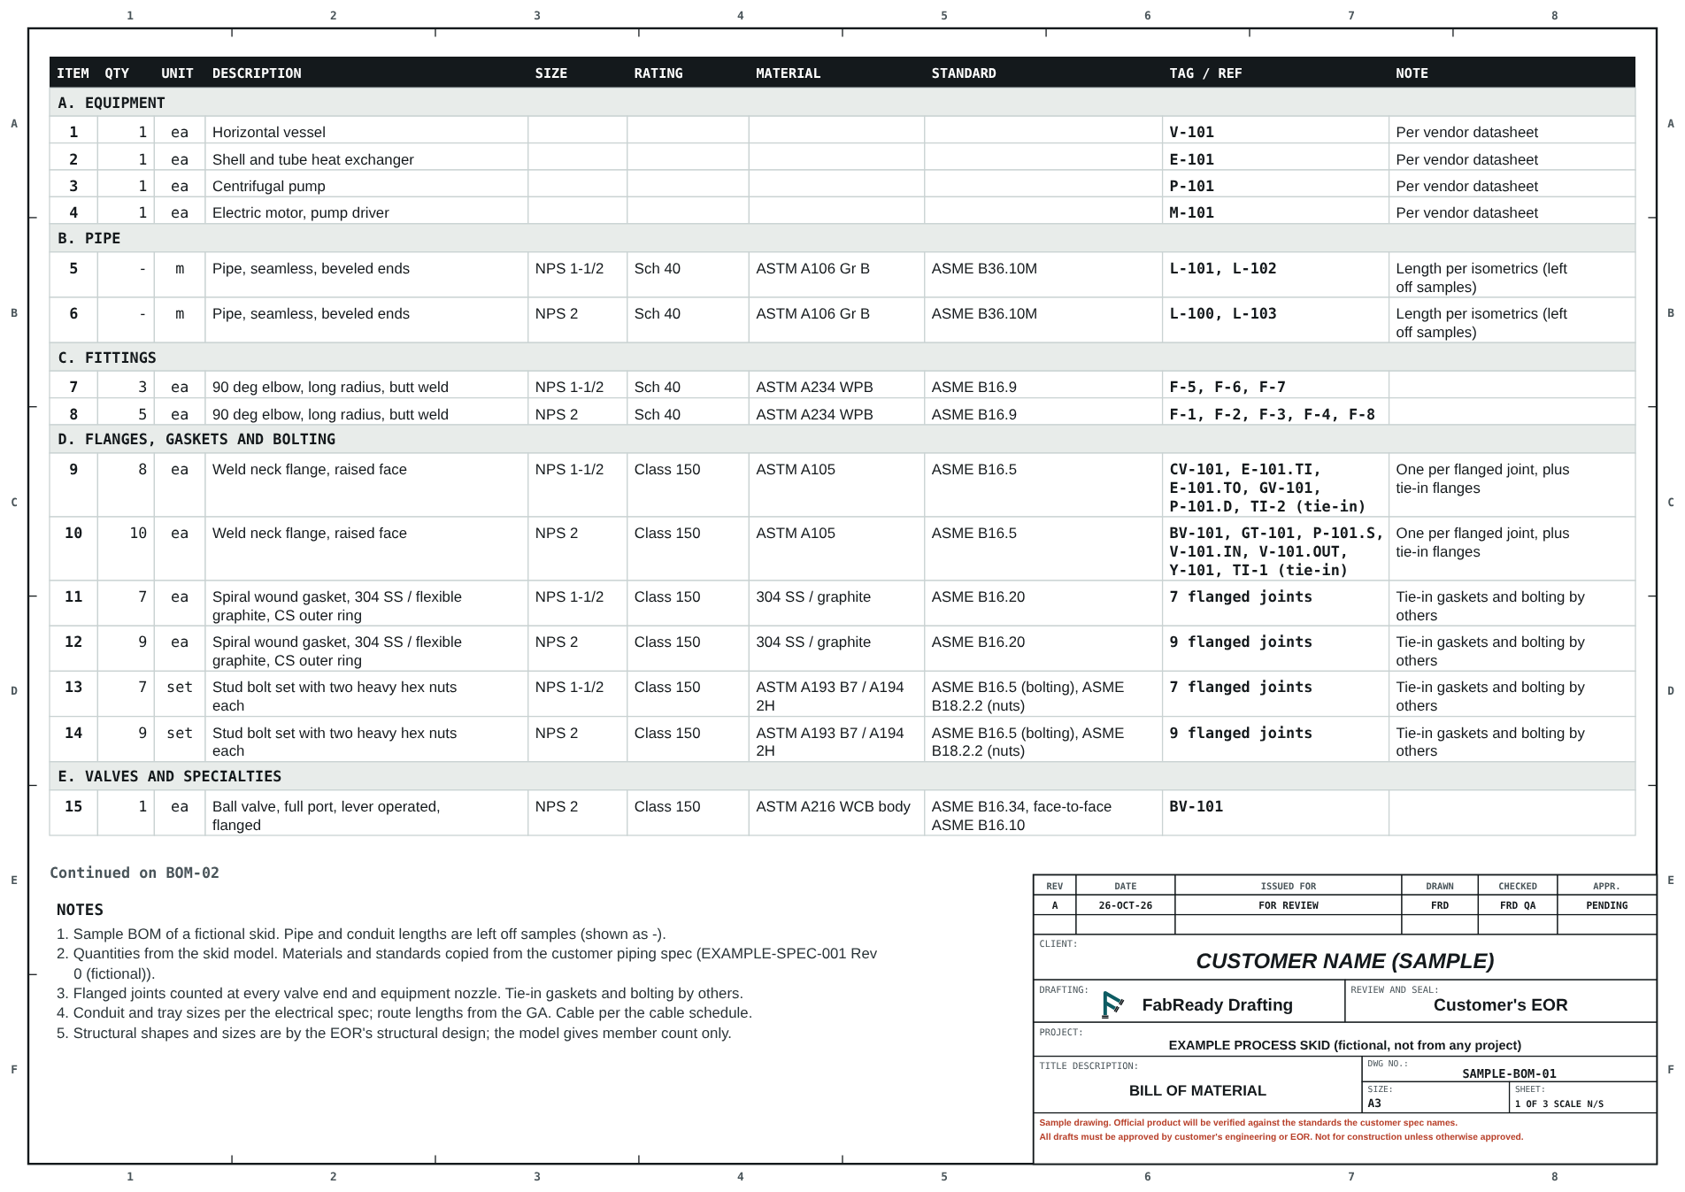Click 'FRD QA' in the CHECKED column
The height and width of the screenshot is (1192, 1685).
[x=1517, y=905]
